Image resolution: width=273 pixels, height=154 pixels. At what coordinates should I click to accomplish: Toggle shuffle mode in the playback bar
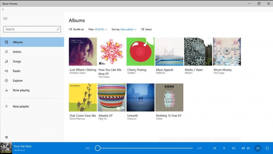(258, 148)
